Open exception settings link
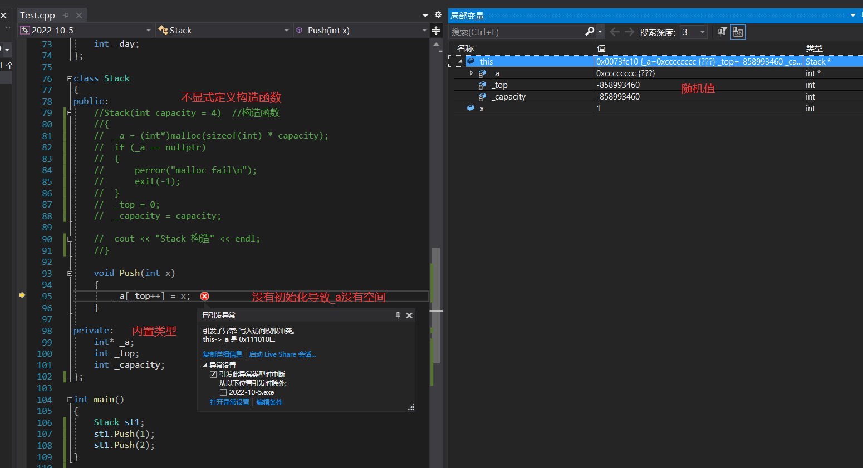Viewport: 863px width, 468px height. [x=229, y=402]
